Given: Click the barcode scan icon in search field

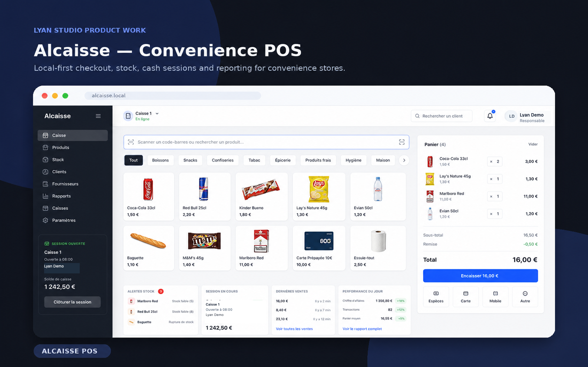Looking at the screenshot, I should 402,142.
